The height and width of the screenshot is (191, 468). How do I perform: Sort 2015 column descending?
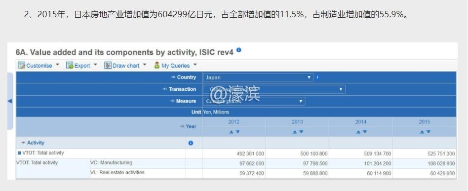429,132
